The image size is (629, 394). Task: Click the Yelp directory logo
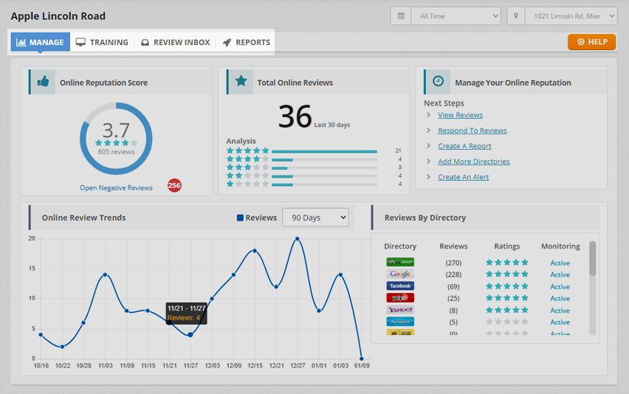point(400,298)
